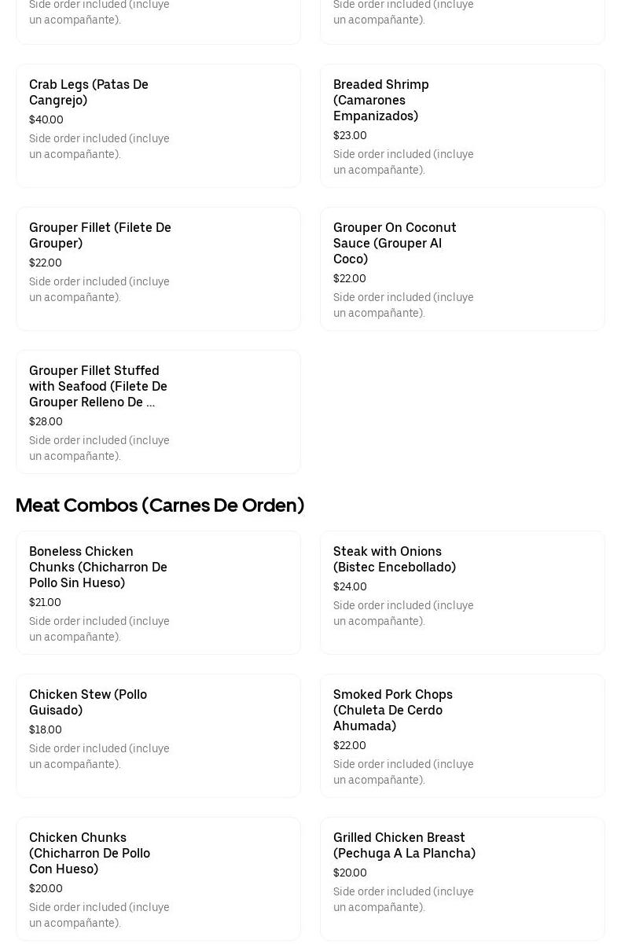632x948 pixels.
Task: Click Smoked Pork Chops side order description
Action: point(403,772)
